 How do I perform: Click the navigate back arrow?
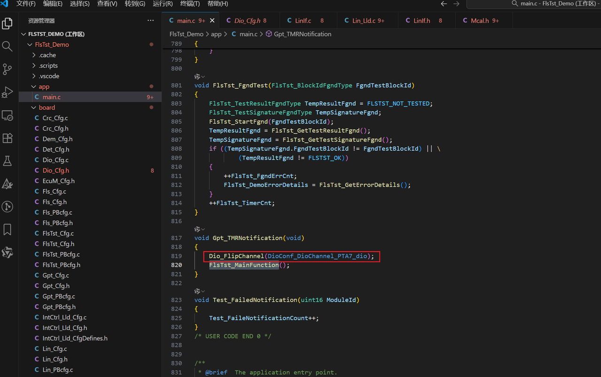pos(444,4)
